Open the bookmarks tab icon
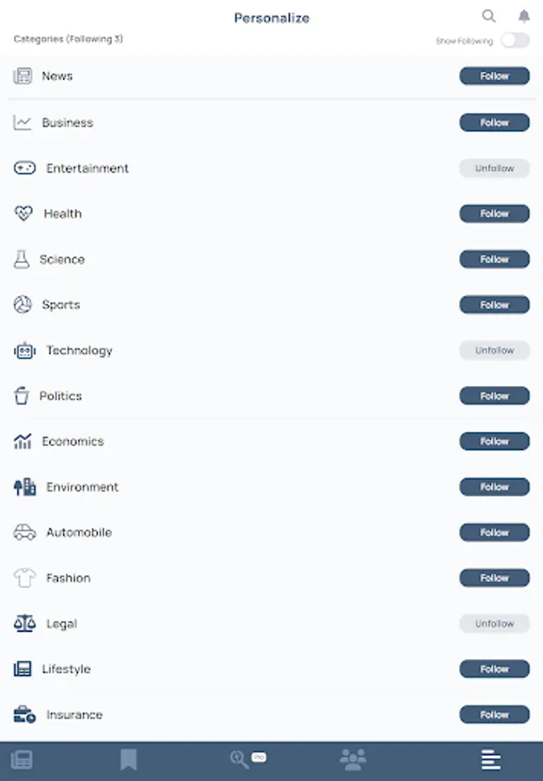 pos(128,761)
